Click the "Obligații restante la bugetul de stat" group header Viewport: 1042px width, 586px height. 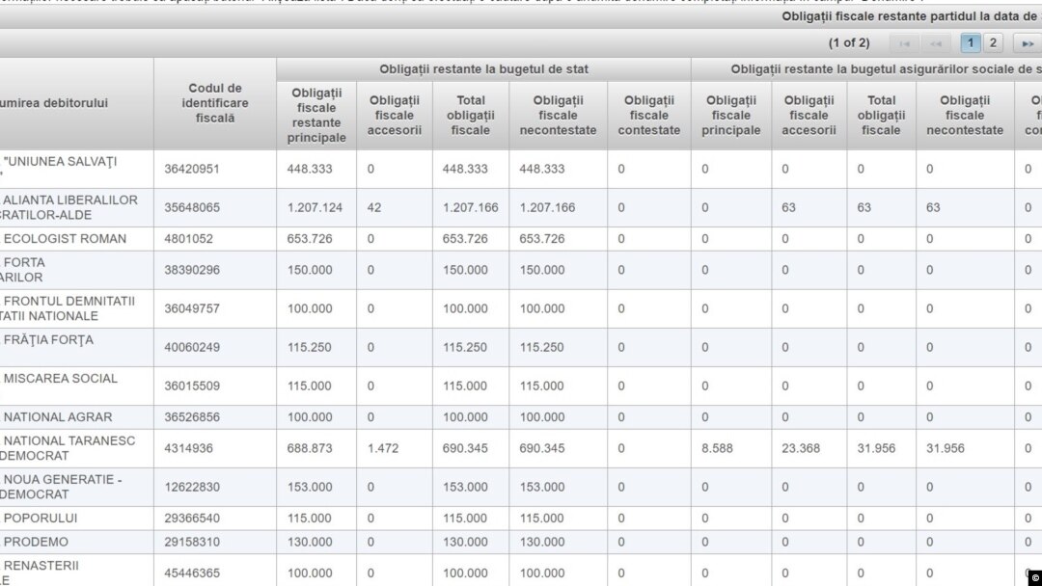tap(483, 69)
